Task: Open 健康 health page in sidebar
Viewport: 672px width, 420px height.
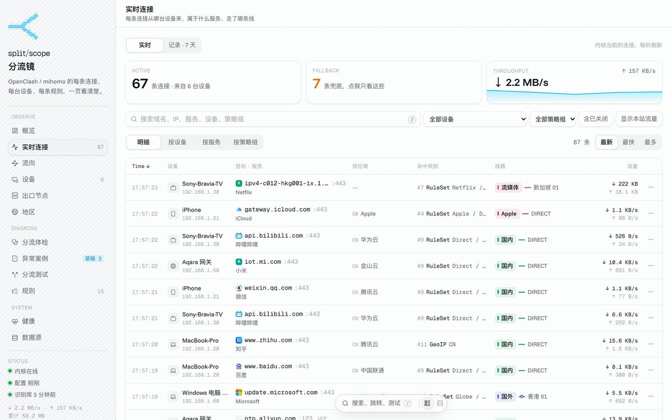Action: coord(58,321)
